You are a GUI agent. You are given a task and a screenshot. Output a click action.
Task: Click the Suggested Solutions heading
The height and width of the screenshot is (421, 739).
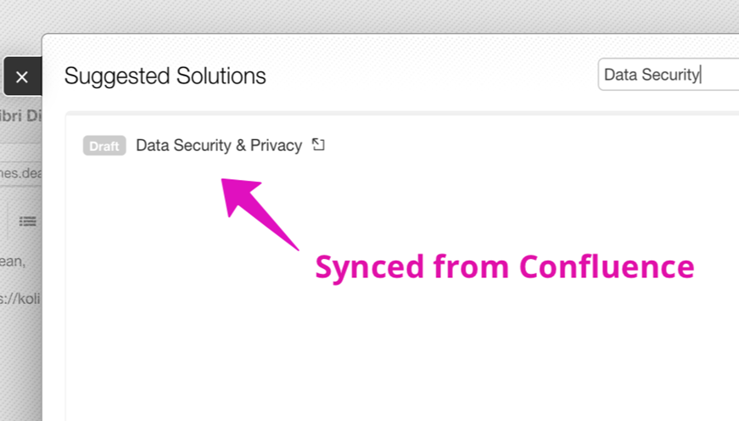pos(165,76)
